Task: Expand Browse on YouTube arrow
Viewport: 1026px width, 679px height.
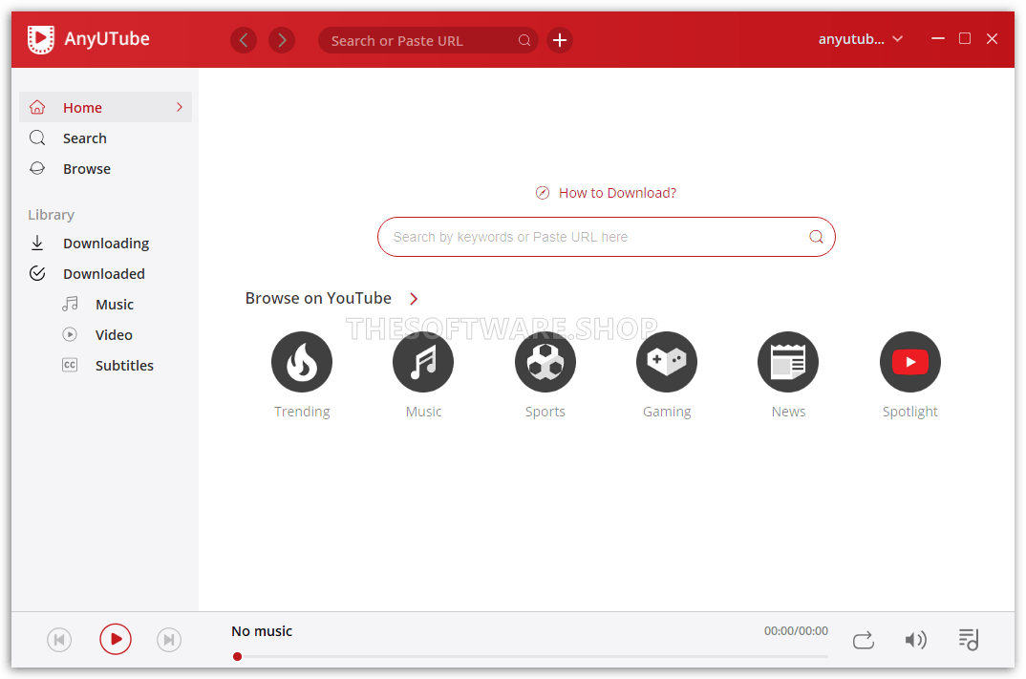Action: (x=414, y=299)
